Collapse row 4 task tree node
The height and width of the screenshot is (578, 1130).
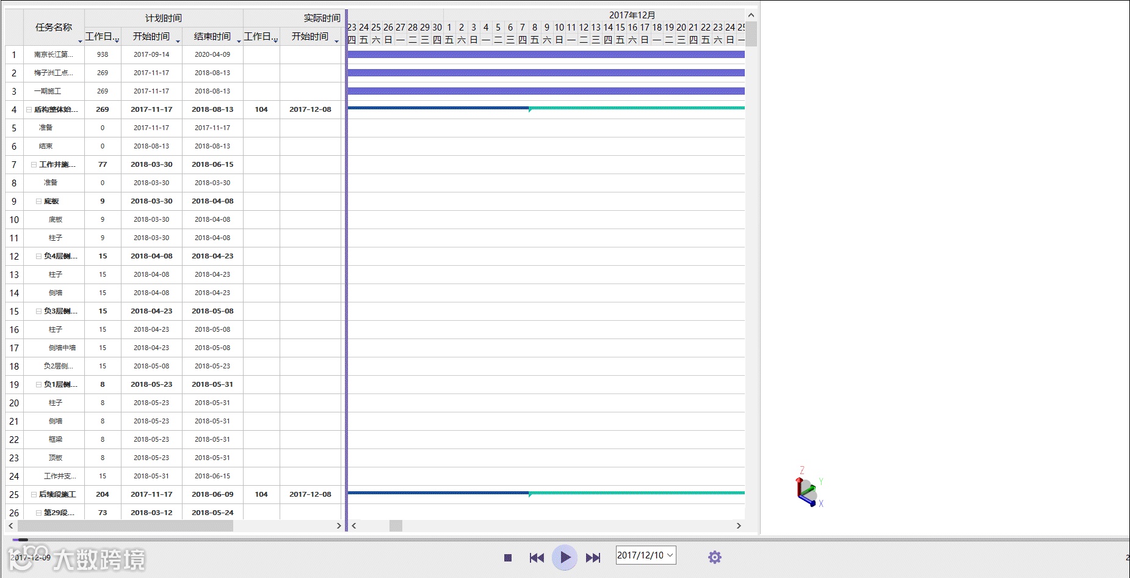[29, 109]
